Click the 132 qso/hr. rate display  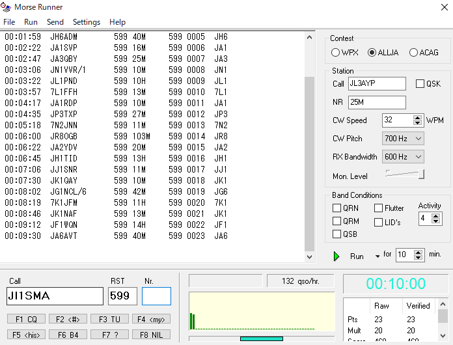[x=301, y=281]
